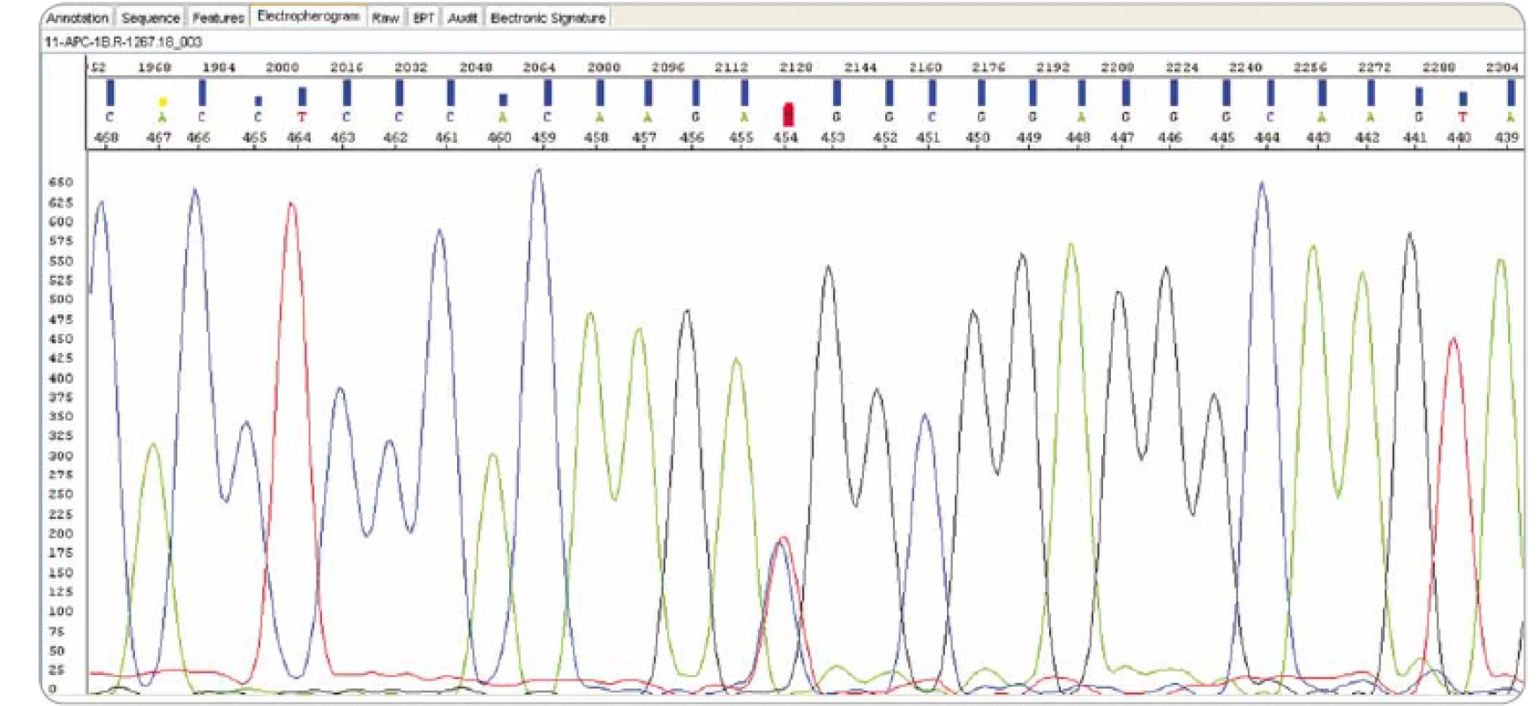Open the Sequence tab
Image resolution: width=1539 pixels, height=706 pixels.
click(x=150, y=18)
